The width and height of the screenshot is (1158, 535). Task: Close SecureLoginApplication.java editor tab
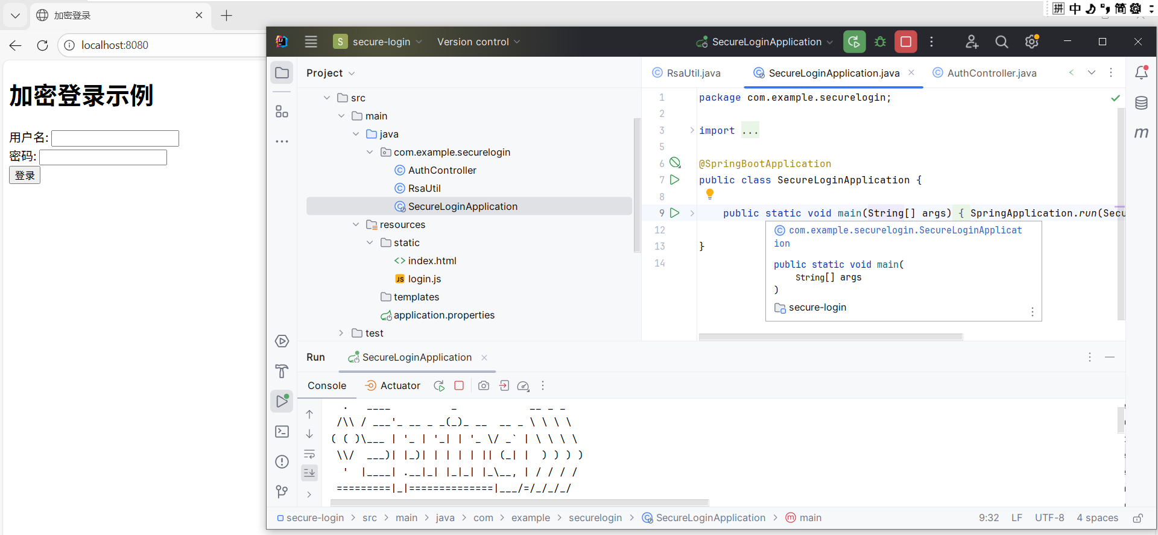pyautogui.click(x=911, y=72)
